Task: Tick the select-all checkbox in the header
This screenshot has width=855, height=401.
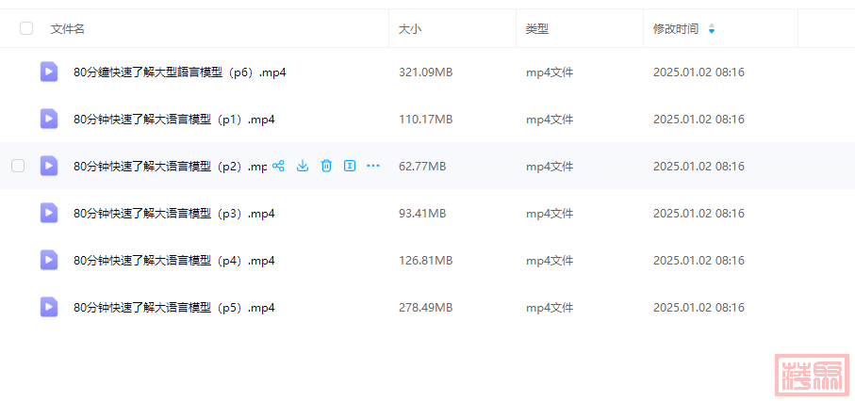Action: [x=26, y=28]
